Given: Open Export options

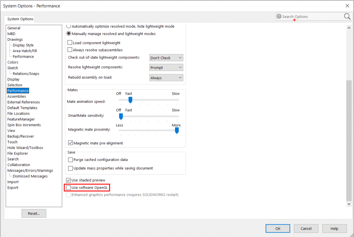Looking at the screenshot, I should pyautogui.click(x=13, y=188).
